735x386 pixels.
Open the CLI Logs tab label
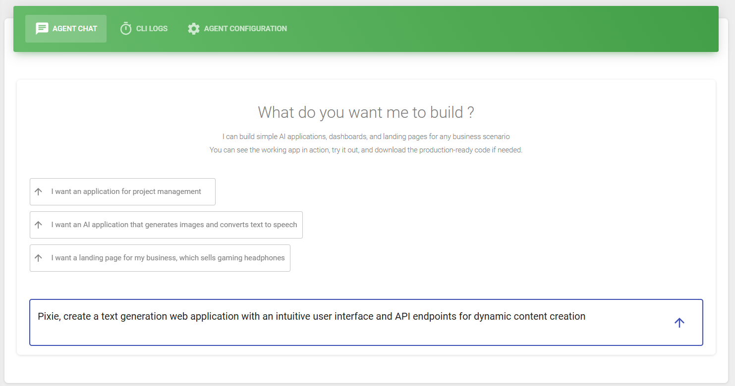pos(152,29)
